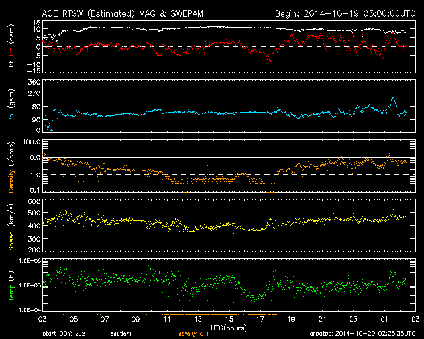
Task: Click the '300' tick label on the Speed axis
Action: tap(34, 239)
